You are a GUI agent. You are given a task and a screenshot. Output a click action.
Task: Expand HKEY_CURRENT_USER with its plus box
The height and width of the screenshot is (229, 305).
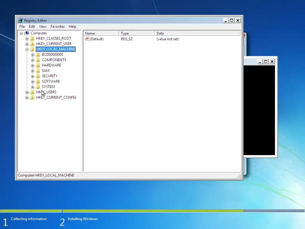coord(27,44)
